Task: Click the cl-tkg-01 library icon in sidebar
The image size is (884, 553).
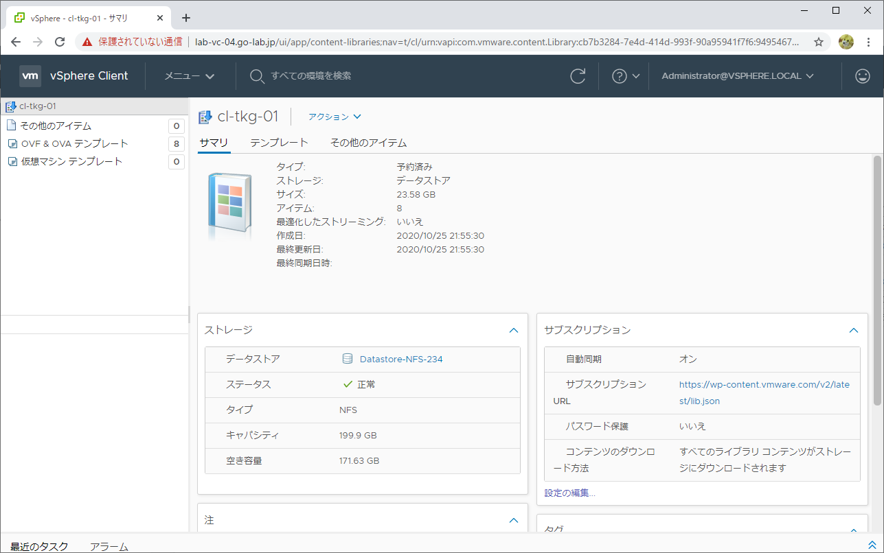Action: [10, 106]
